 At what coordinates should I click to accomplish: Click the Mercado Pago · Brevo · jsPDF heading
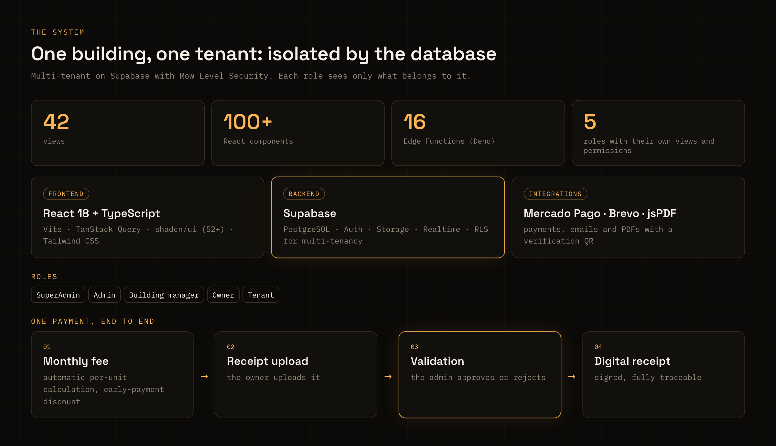(600, 213)
